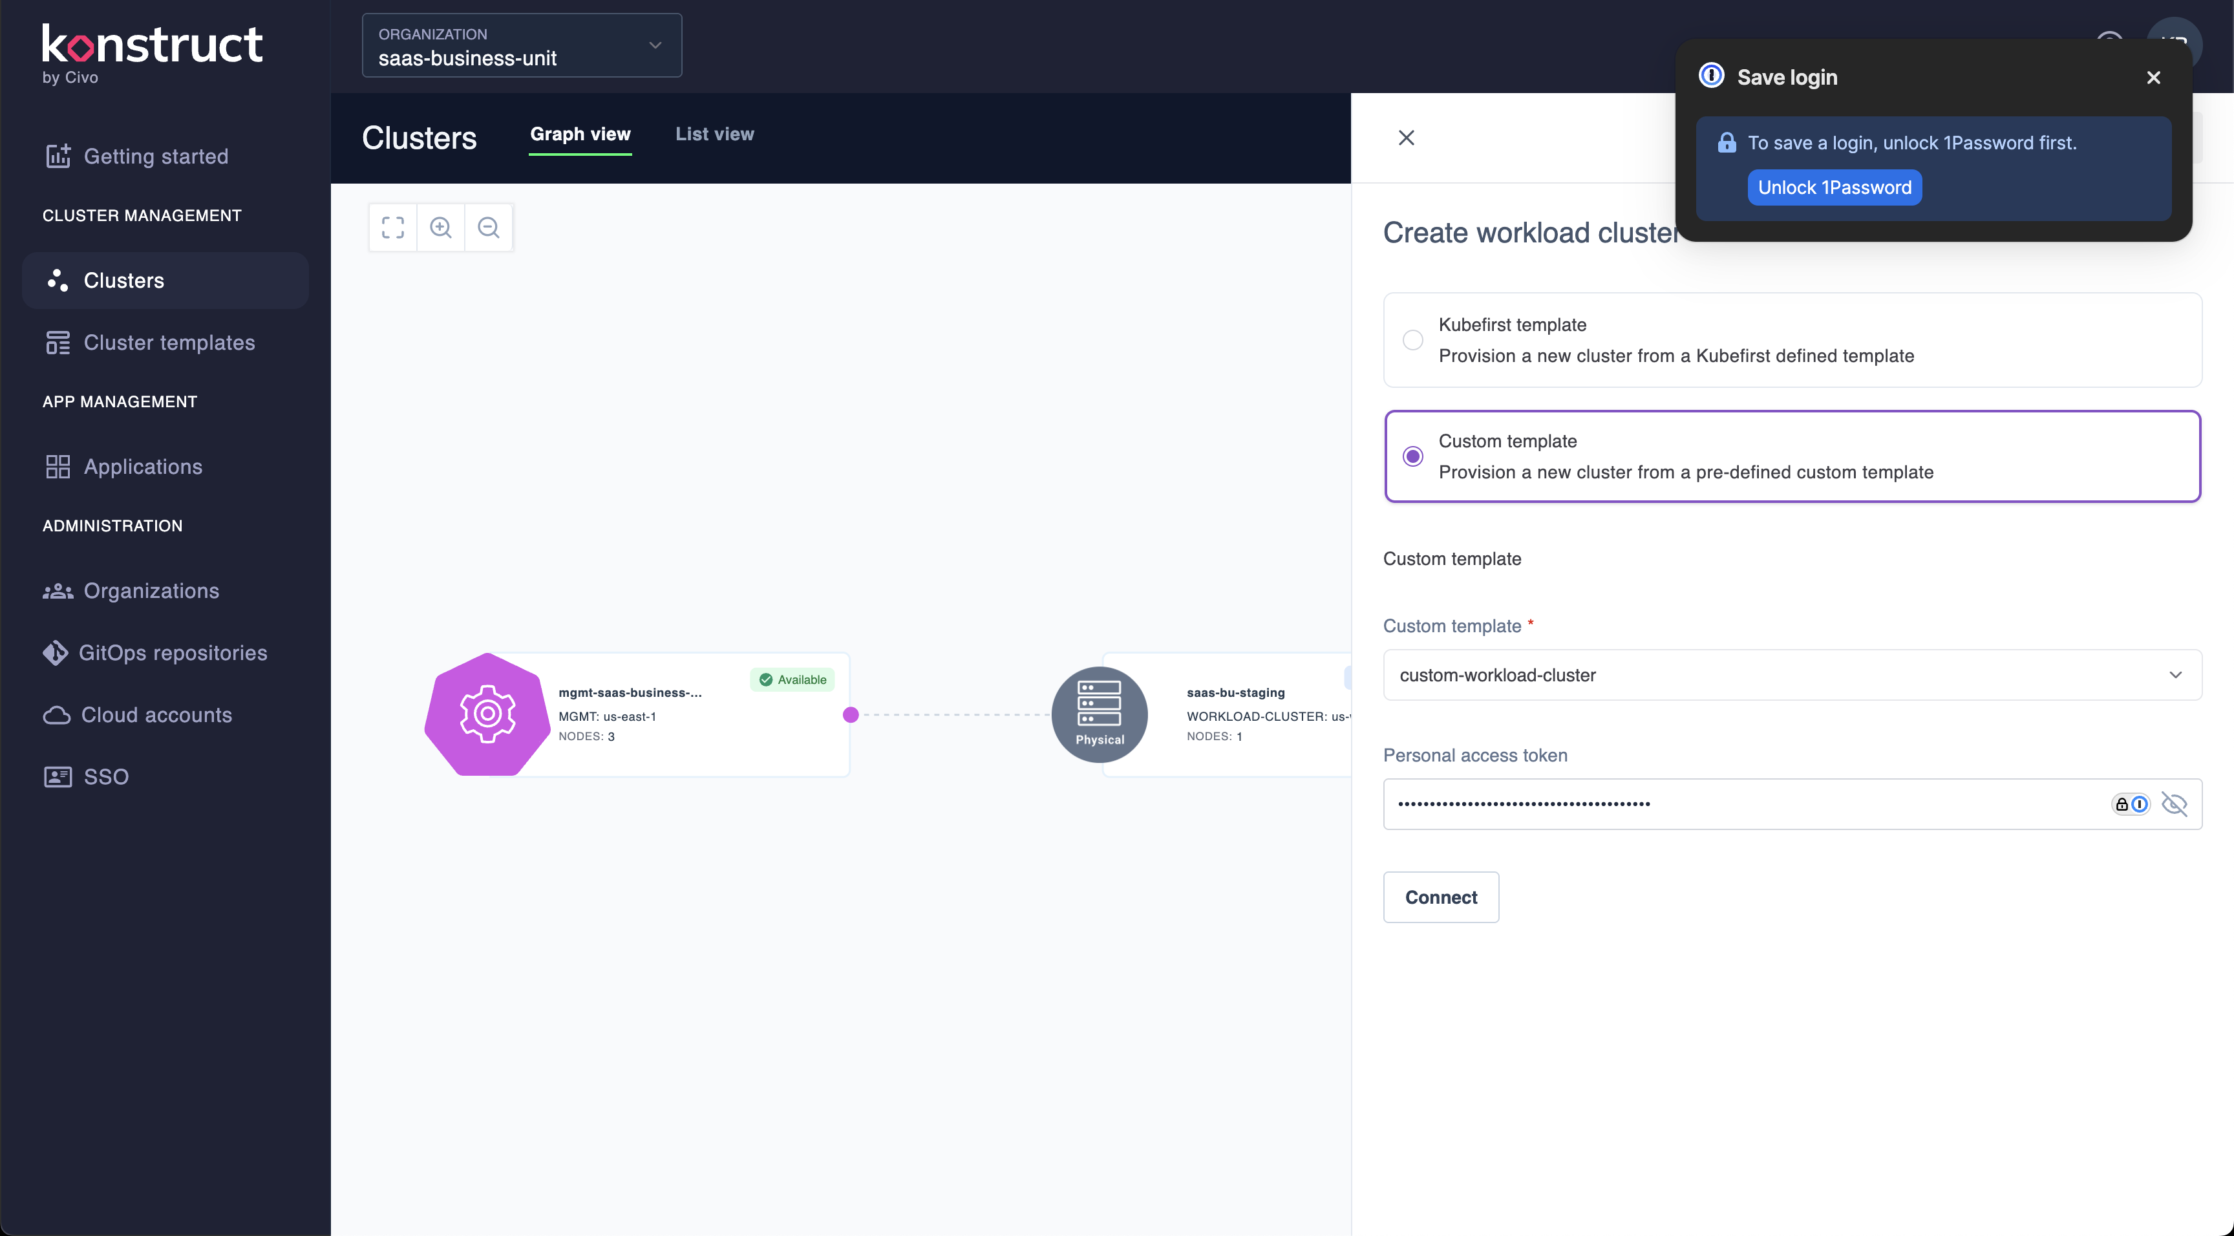Select the Kubefirst template radio button
Screen dimensions: 2234x1236
[x=1414, y=340]
